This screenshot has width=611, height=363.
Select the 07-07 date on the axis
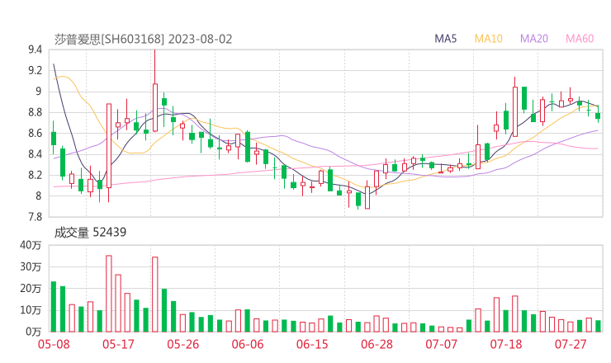pyautogui.click(x=441, y=343)
